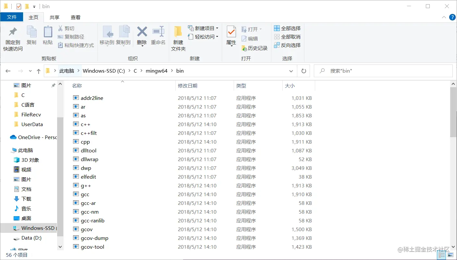Open the New item (新建项目) dropdown
Image resolution: width=457 pixels, height=260 pixels.
coord(203,29)
